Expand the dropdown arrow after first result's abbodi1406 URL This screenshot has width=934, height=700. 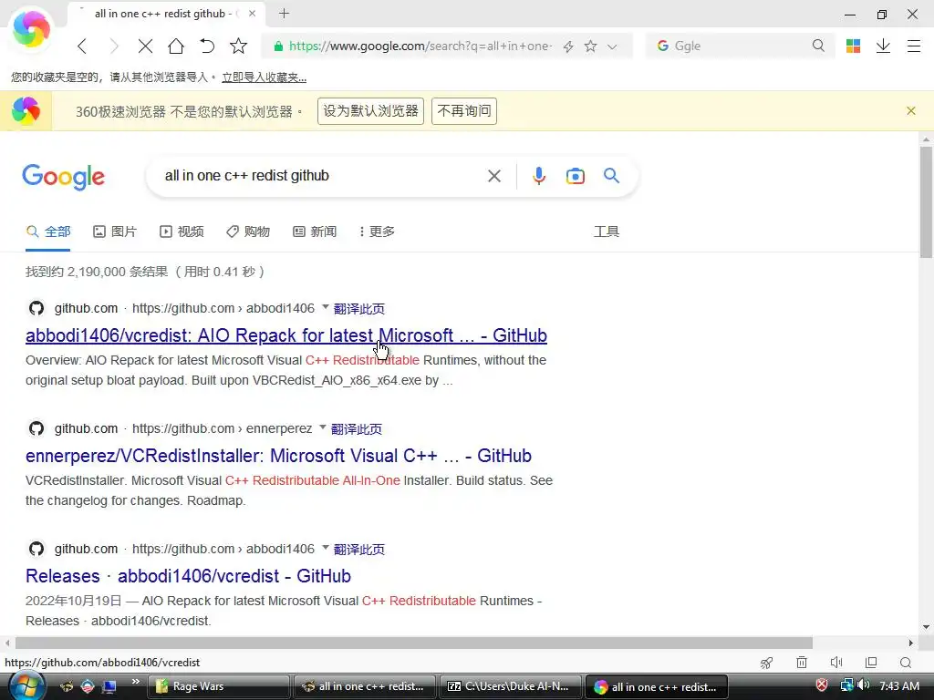click(x=326, y=307)
